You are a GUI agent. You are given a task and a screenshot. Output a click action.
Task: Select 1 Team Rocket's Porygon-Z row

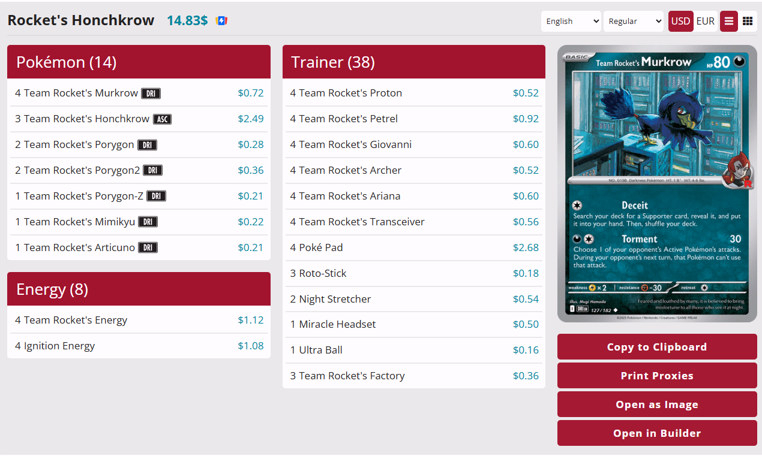pos(139,197)
